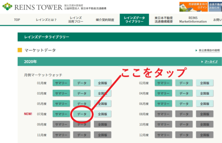Click the grayed 全国版 for 08月度

(205, 114)
